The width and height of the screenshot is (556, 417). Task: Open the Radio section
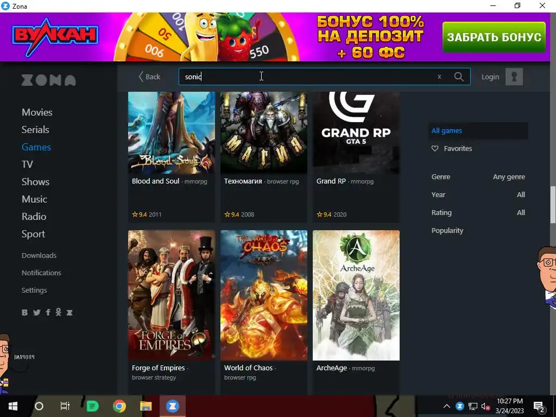(34, 217)
